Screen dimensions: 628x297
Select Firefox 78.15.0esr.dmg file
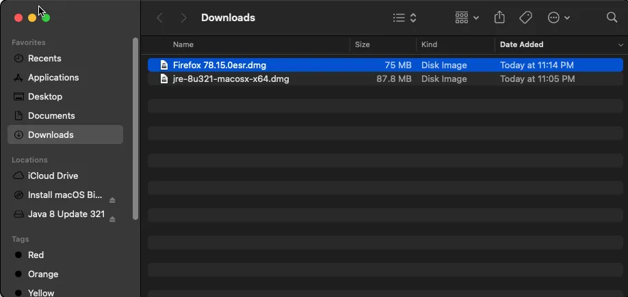(385, 65)
